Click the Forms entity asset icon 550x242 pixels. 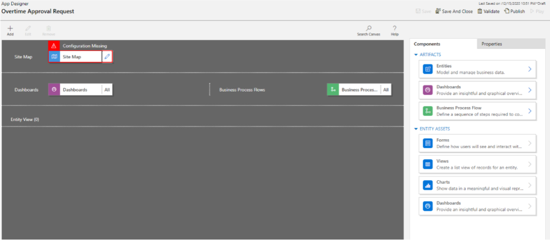pos(428,143)
